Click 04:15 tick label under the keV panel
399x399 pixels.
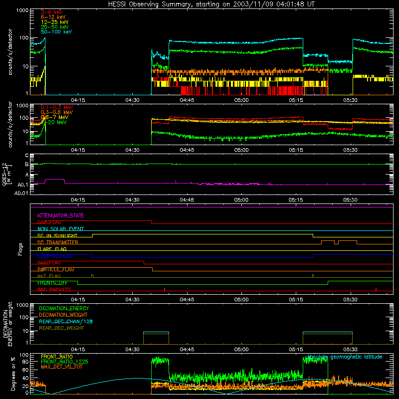(78, 100)
